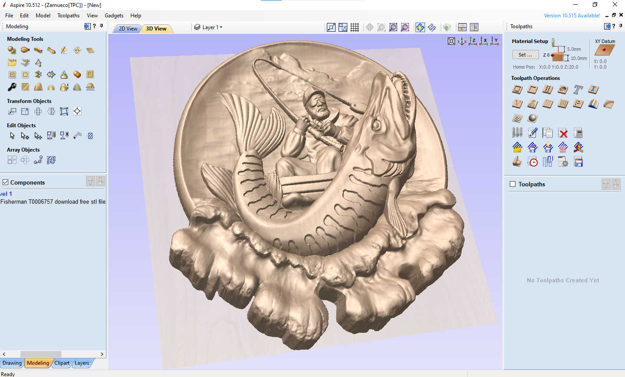Click the Version 10.515 Available link
The image size is (625, 377).
click(572, 16)
